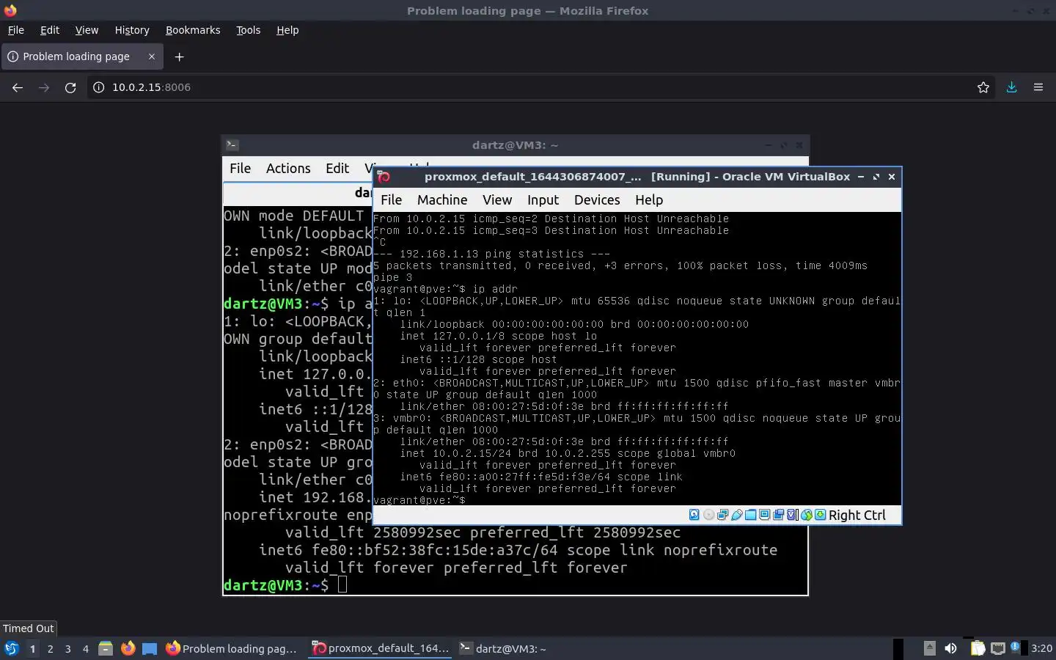
Task: Click the network adapters icon in VirtualBox status bar
Action: (x=722, y=515)
